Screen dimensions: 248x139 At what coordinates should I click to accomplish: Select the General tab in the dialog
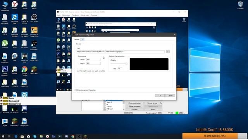(x=77, y=39)
